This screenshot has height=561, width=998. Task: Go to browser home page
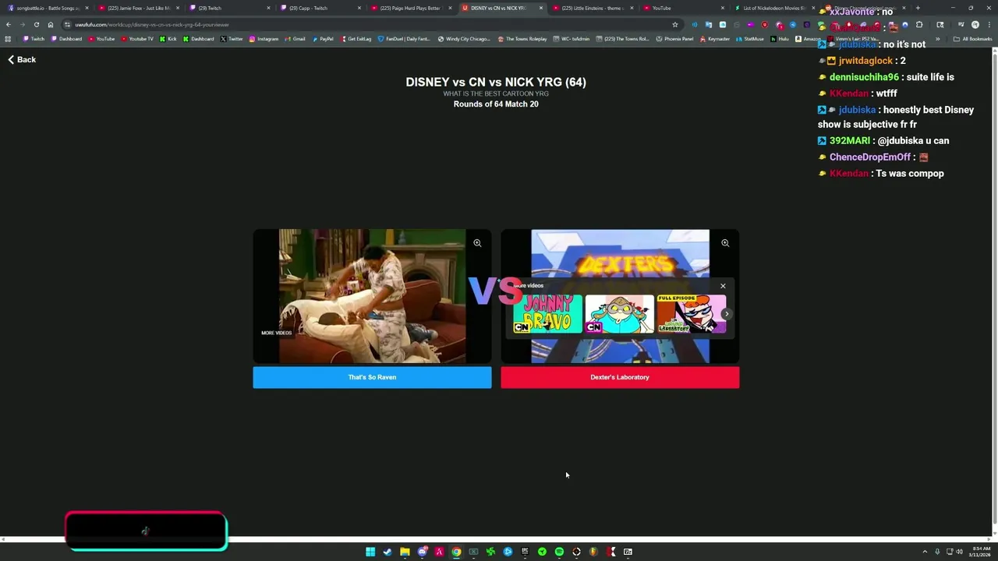click(51, 24)
